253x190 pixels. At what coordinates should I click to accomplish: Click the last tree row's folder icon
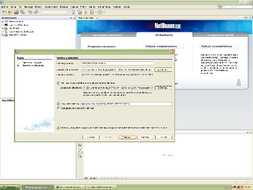click(6, 35)
